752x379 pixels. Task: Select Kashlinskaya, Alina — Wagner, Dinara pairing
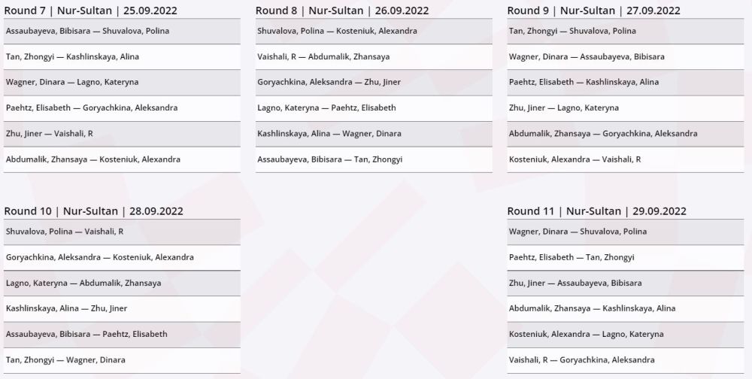[x=329, y=134]
